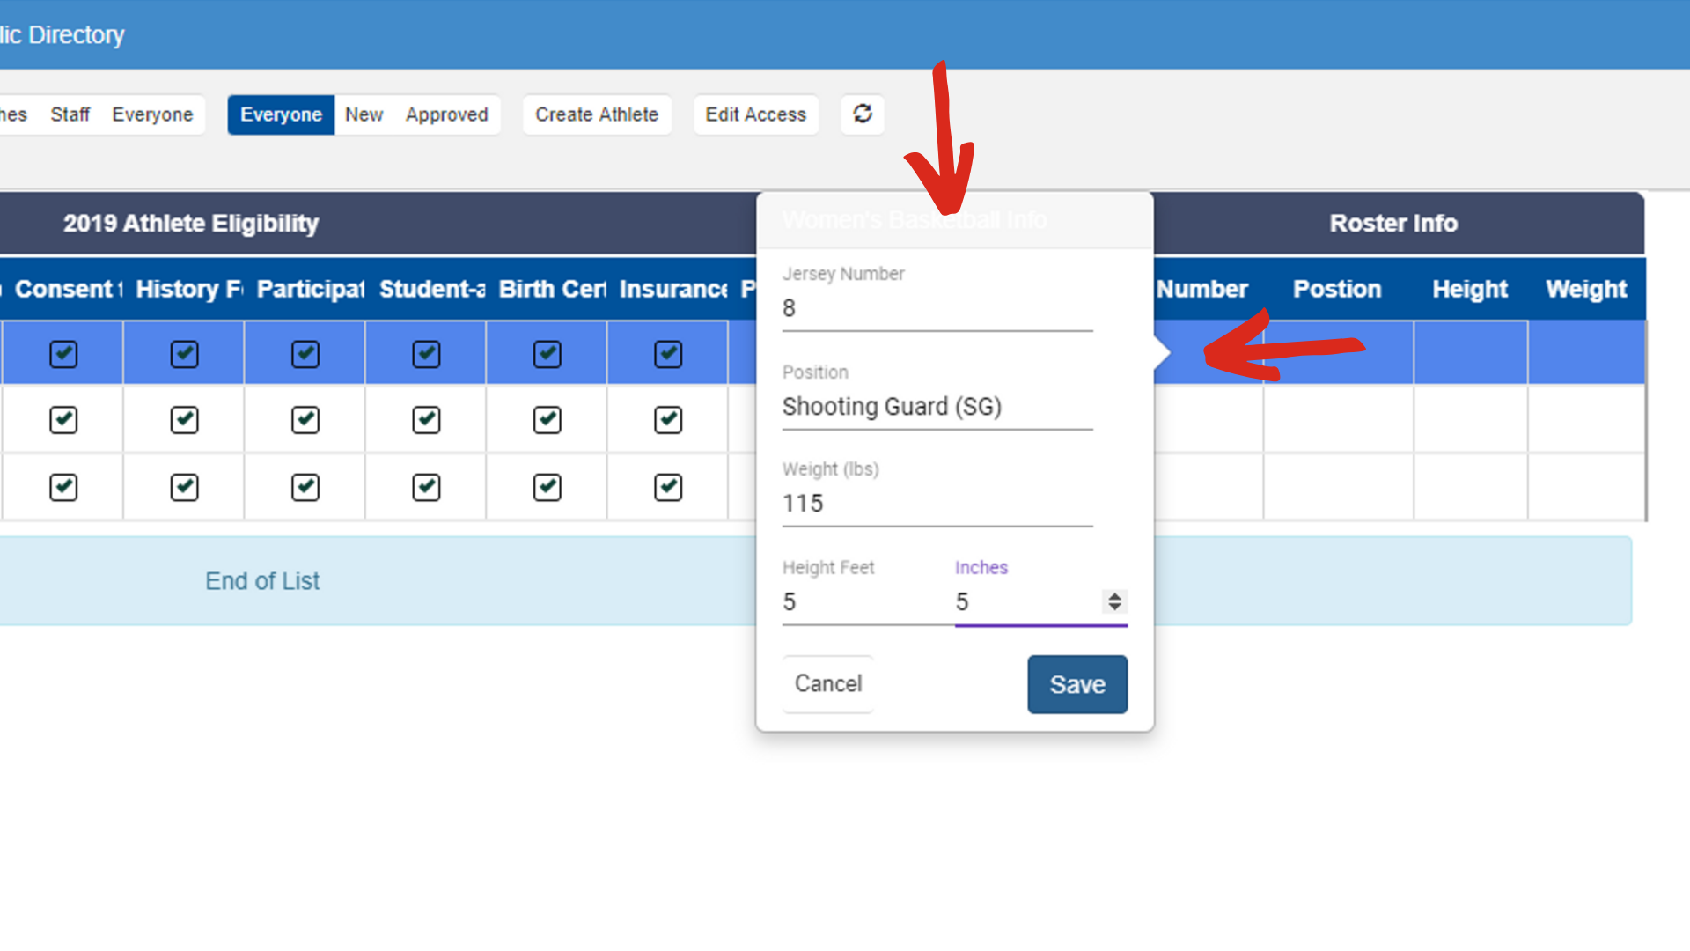Viewport: 1690px width, 951px height.
Task: Switch to the Approved filter tab
Action: tap(446, 114)
